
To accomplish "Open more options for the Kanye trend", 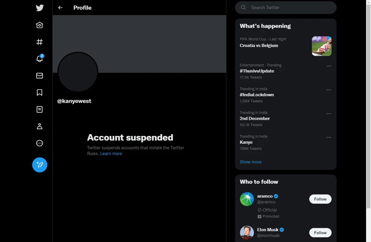I will 329,137.
